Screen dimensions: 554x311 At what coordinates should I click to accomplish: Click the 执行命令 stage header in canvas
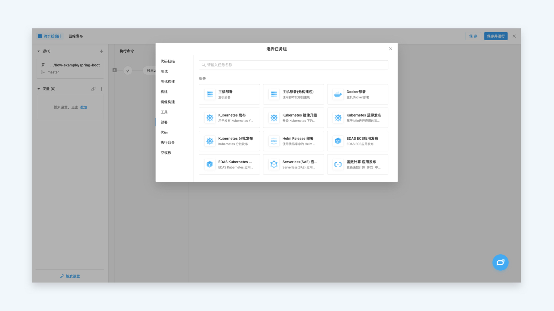127,51
